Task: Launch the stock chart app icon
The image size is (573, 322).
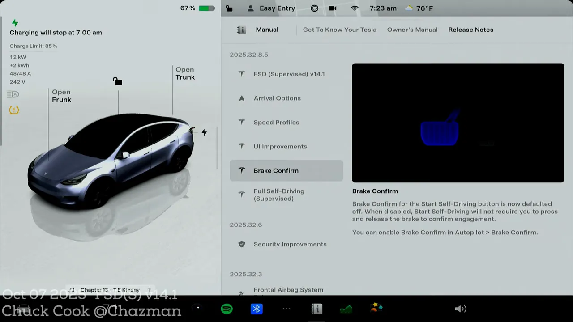Action: 346,309
